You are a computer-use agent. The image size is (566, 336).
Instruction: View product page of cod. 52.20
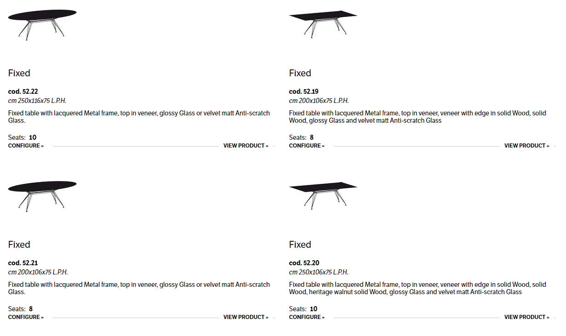[527, 317]
